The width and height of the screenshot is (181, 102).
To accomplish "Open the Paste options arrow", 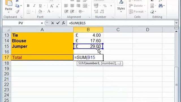I will coord(9,12).
